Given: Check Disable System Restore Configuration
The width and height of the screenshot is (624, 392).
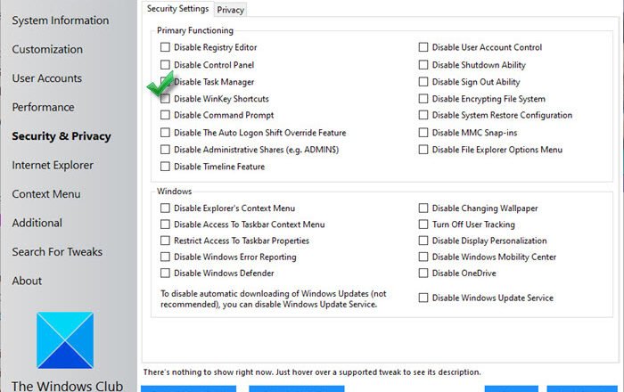Looking at the screenshot, I should pos(423,115).
